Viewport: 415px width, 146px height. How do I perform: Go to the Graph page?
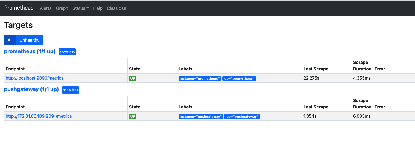coord(62,8)
